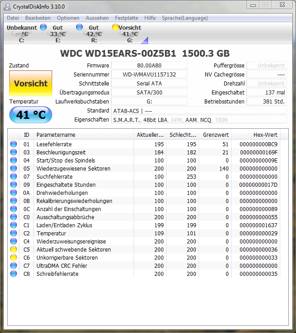
Task: Click the Laufwerksbuchstaben field G:
Action: pyautogui.click(x=149, y=102)
